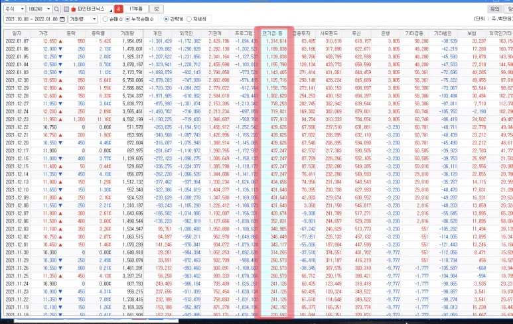Click the red 공 badge button
The height and width of the screenshot is (324, 513).
(x=118, y=9)
